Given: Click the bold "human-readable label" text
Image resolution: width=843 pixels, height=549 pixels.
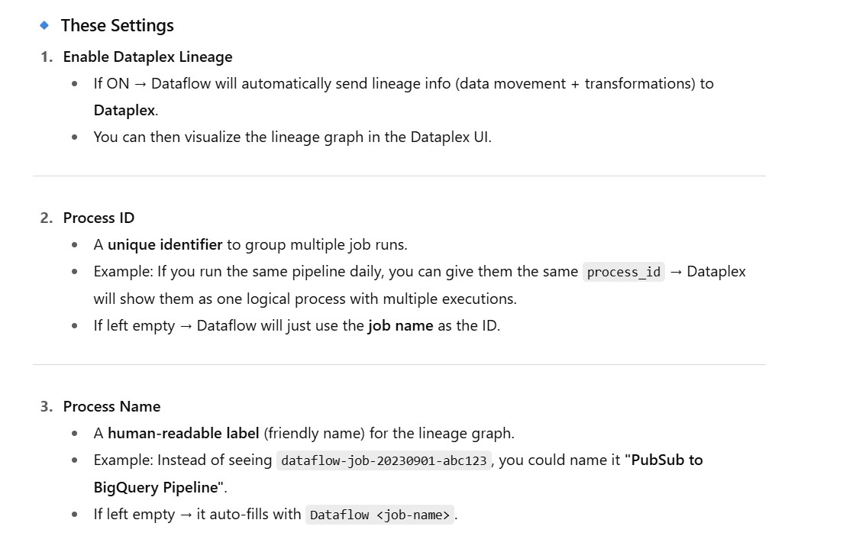Looking at the screenshot, I should click(183, 433).
